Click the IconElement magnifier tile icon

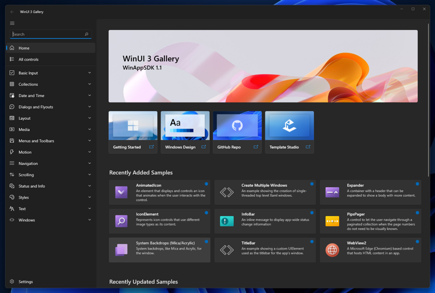[x=121, y=221]
